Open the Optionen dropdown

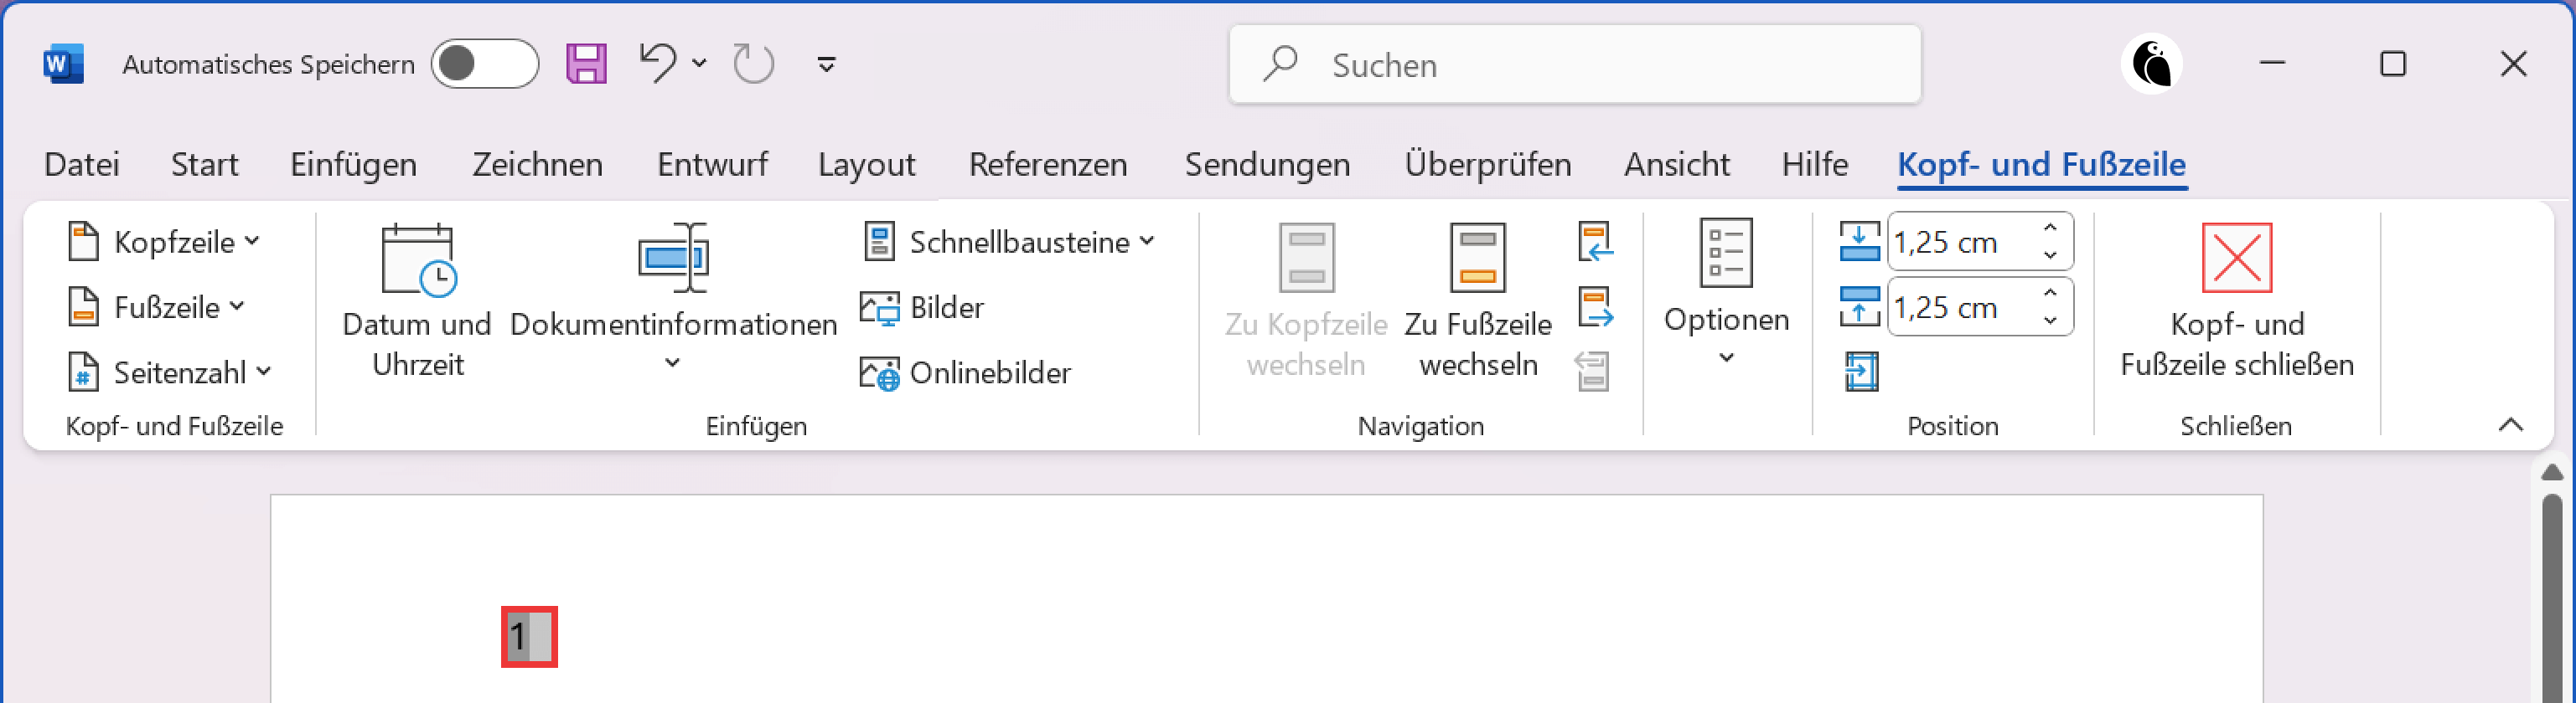[x=1726, y=293]
